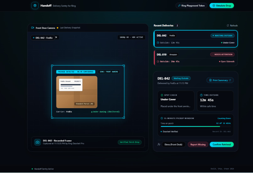Select the DEL-819 Amazon delivery card
The width and height of the screenshot is (253, 173).
(196, 58)
